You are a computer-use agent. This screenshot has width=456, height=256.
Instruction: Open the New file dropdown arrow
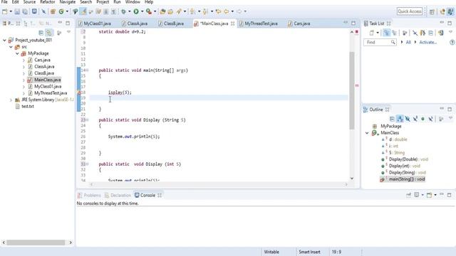pos(11,11)
